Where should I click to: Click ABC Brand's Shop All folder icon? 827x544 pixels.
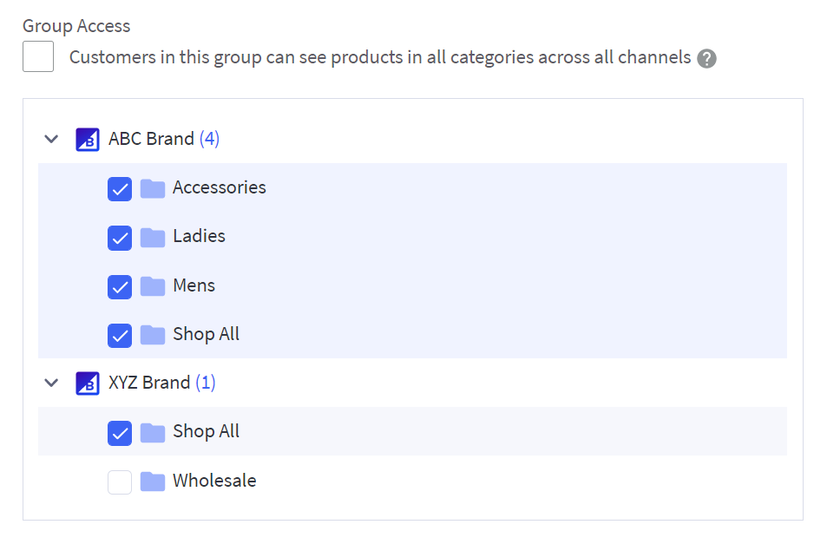point(153,335)
